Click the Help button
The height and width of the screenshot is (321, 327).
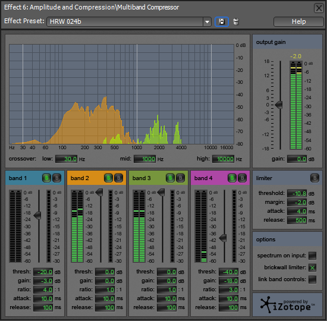[x=298, y=21]
